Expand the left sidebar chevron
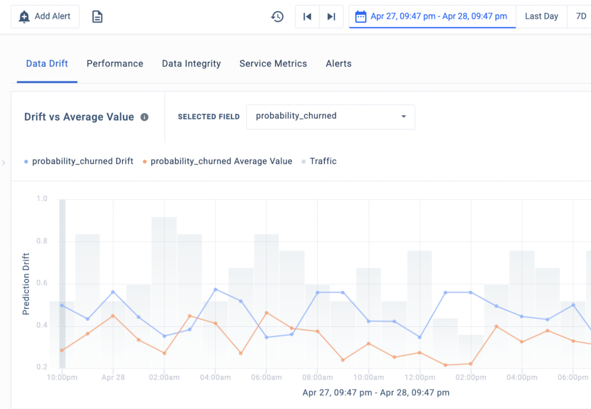591x409 pixels. coord(4,163)
